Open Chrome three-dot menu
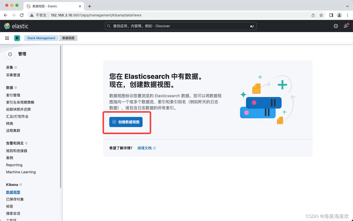 347,15
